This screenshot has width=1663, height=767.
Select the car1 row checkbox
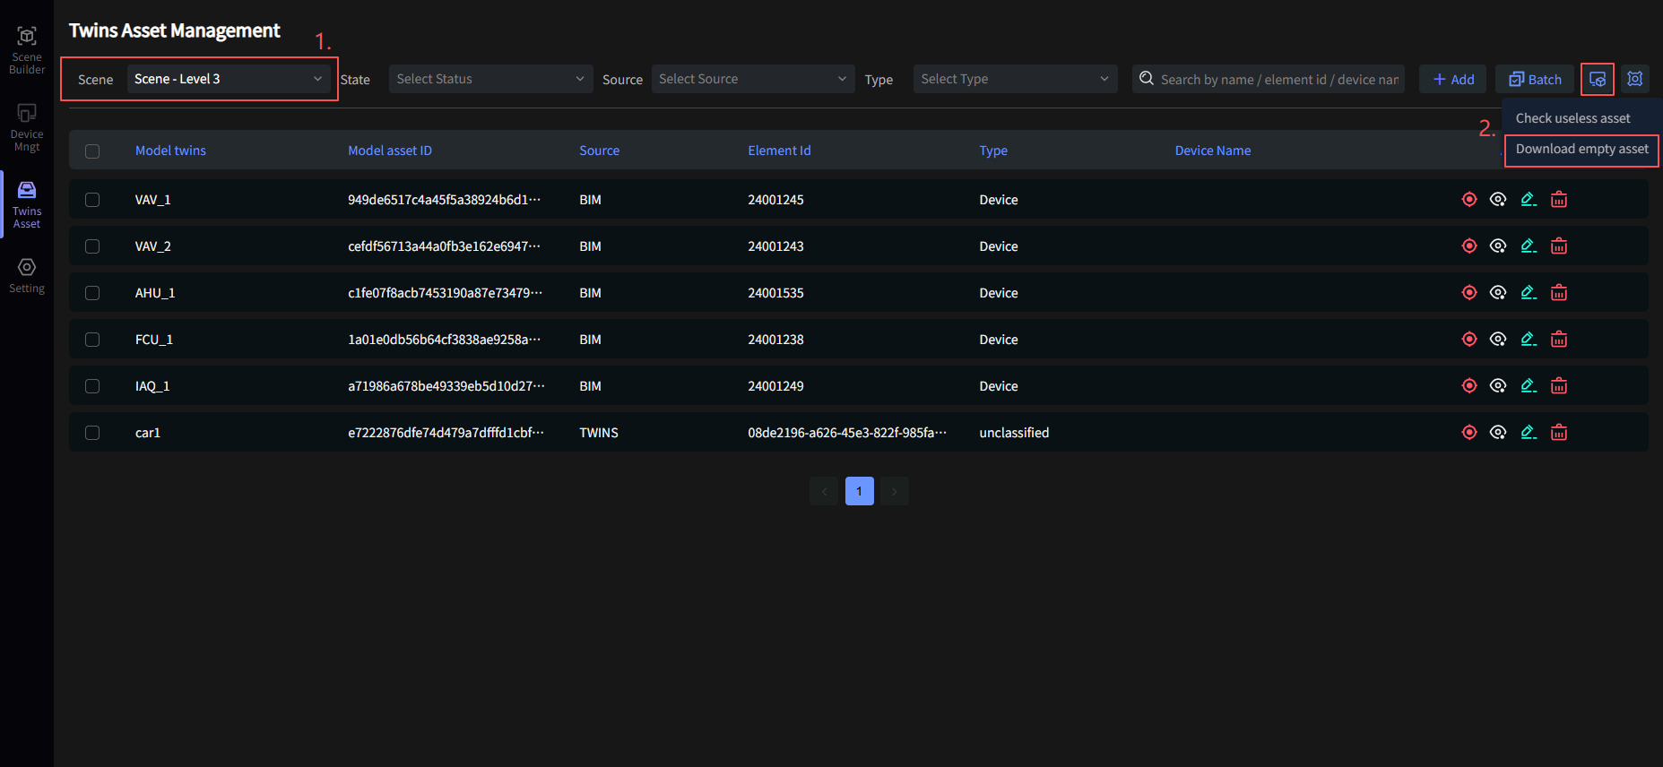coord(92,433)
